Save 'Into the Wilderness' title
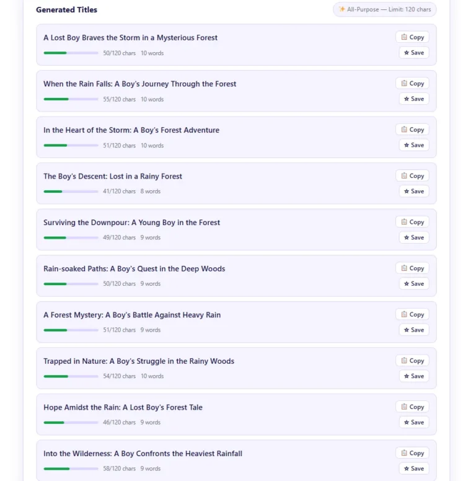Screen dimensions: 476x481 414,468
